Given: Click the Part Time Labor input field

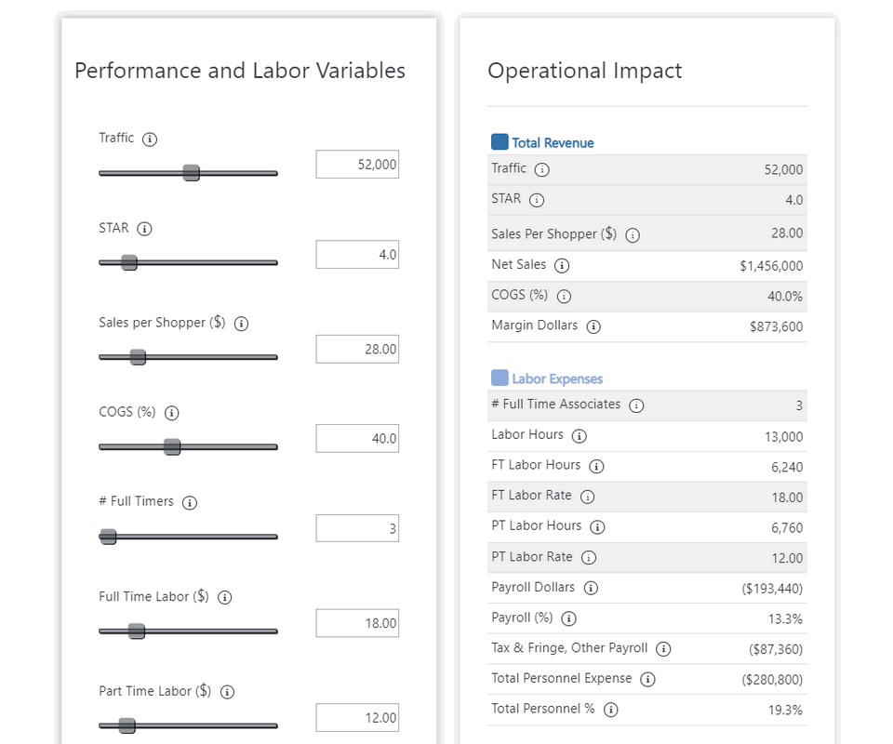Looking at the screenshot, I should pos(357,717).
